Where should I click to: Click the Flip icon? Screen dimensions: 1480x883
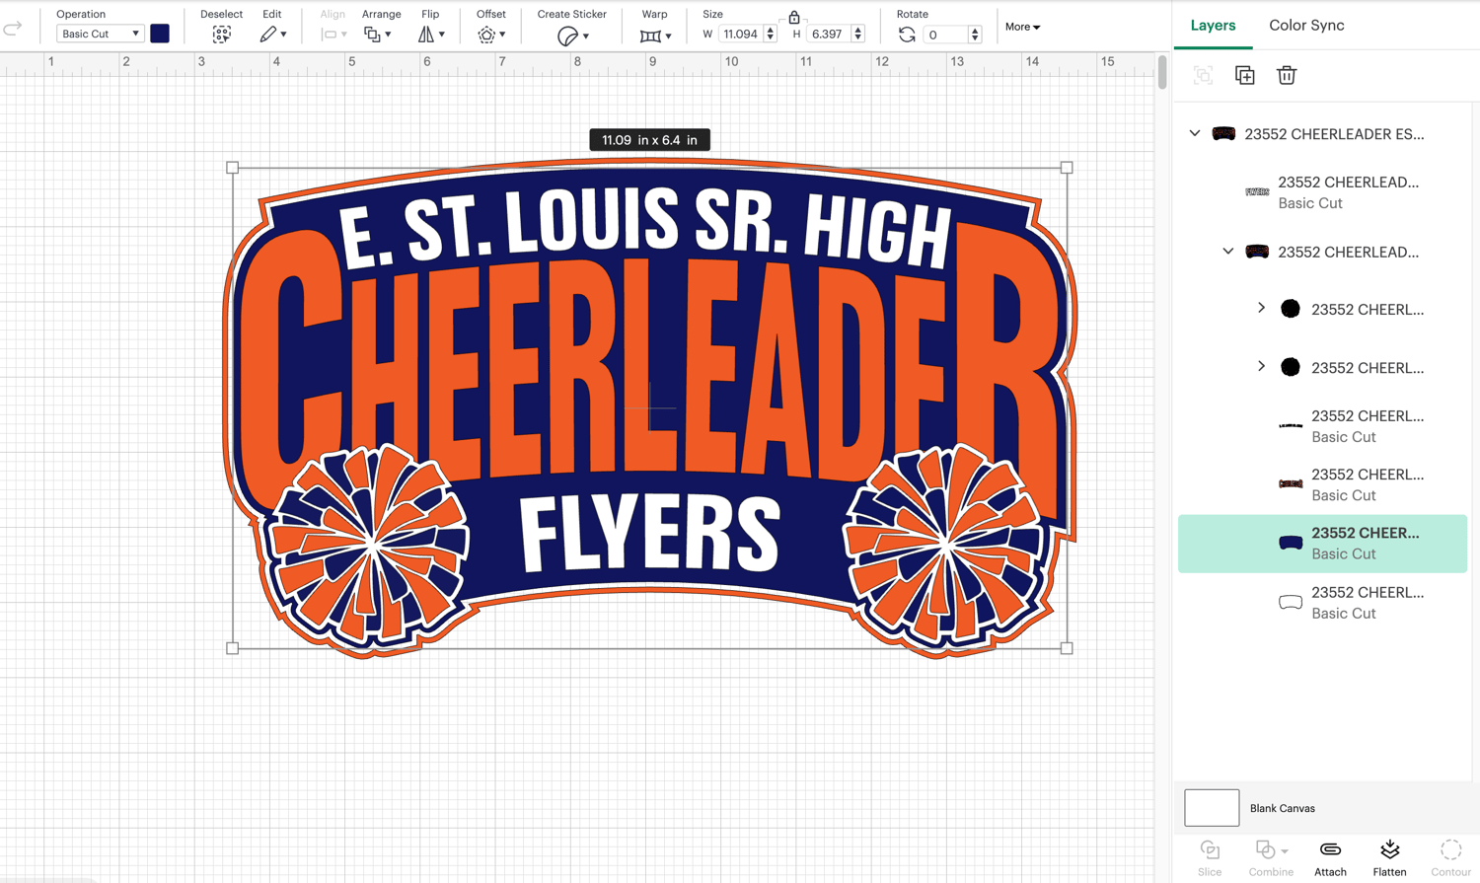click(426, 35)
